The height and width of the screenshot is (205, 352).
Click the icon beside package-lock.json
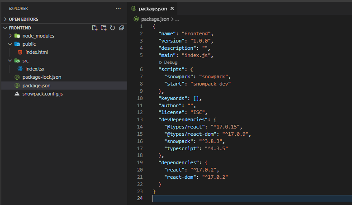pyautogui.click(x=17, y=77)
